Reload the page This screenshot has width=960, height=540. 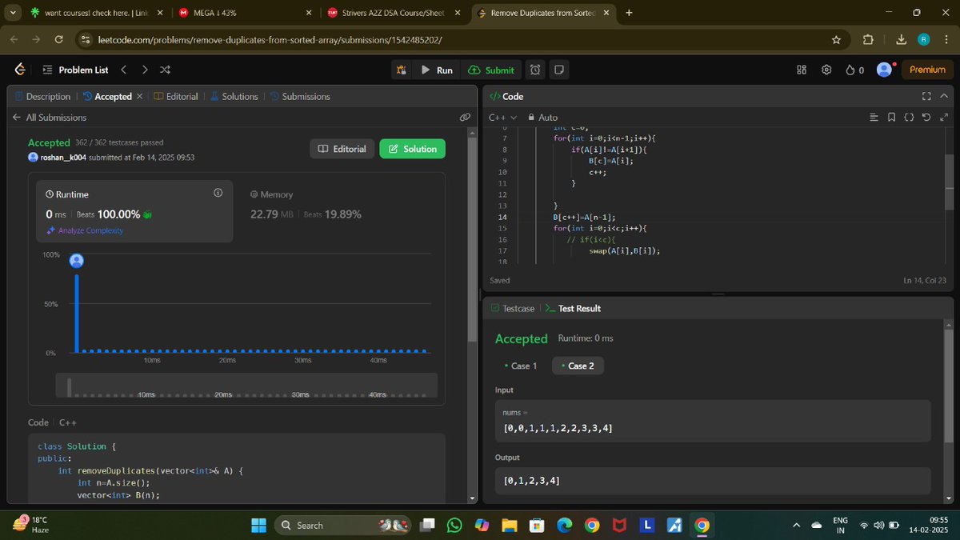(x=58, y=39)
